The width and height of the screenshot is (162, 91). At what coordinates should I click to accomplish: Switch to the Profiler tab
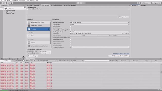pyautogui.click(x=20, y=59)
